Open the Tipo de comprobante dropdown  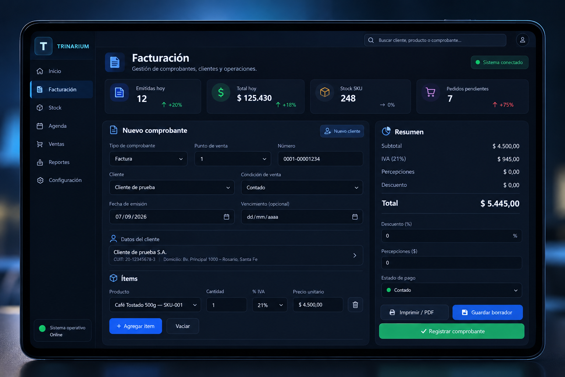(x=148, y=159)
